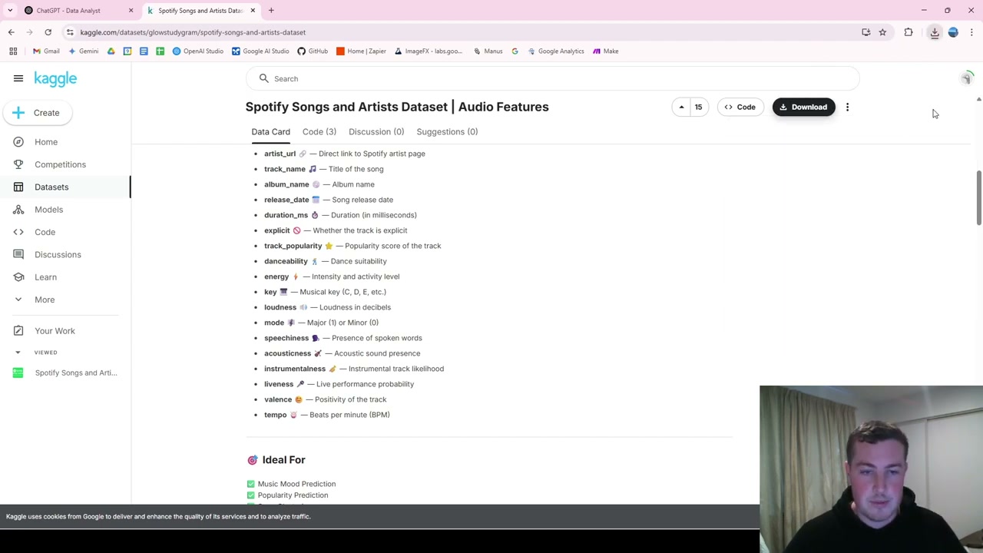Image resolution: width=983 pixels, height=553 pixels.
Task: Download the Spotify dataset
Action: click(x=803, y=107)
